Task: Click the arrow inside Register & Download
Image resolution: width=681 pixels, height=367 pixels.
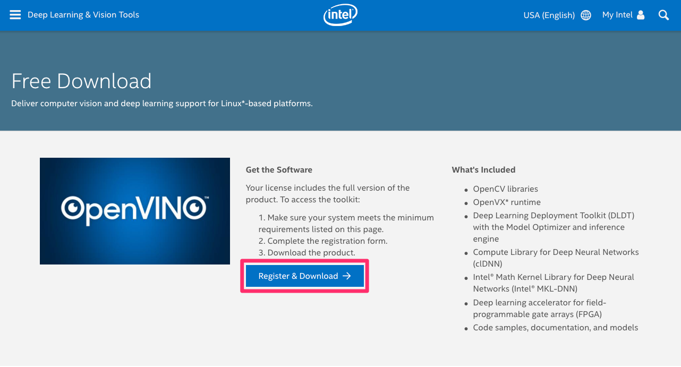Action: pyautogui.click(x=347, y=276)
